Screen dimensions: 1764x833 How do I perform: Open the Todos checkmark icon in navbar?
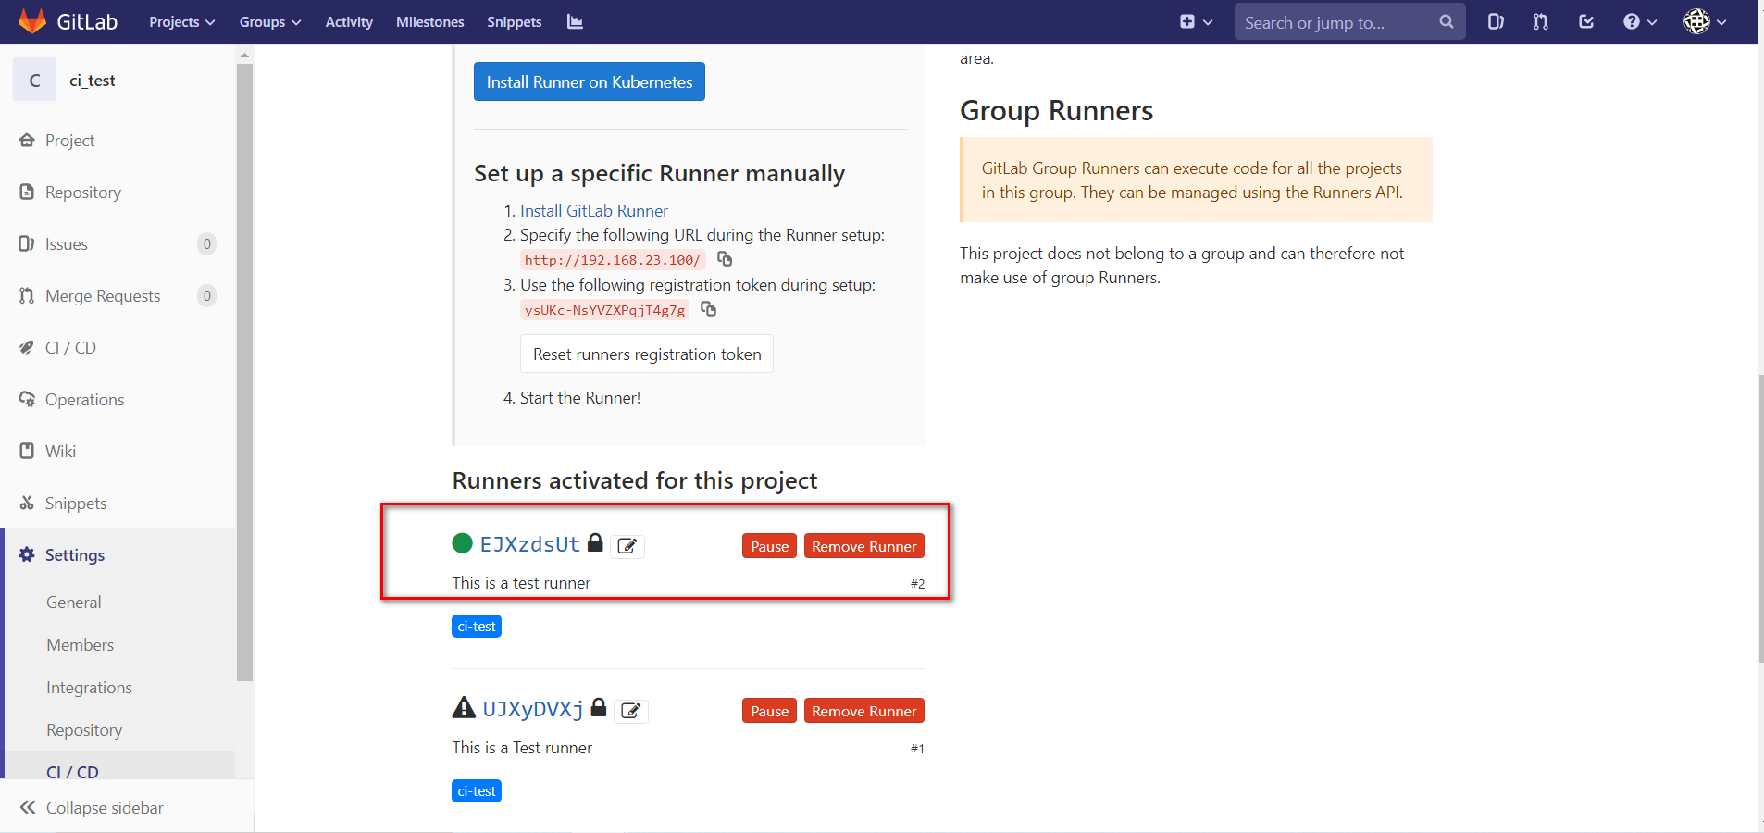pyautogui.click(x=1585, y=21)
